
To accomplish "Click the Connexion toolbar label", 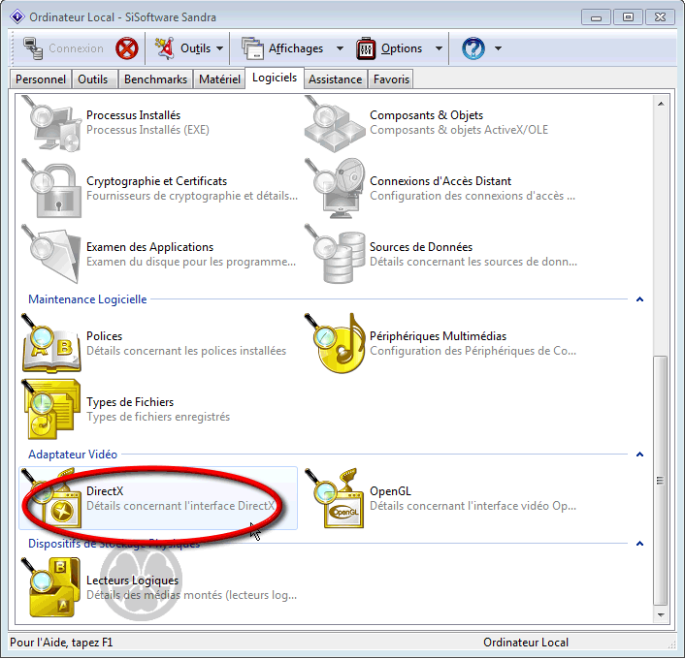I will pyautogui.click(x=76, y=48).
